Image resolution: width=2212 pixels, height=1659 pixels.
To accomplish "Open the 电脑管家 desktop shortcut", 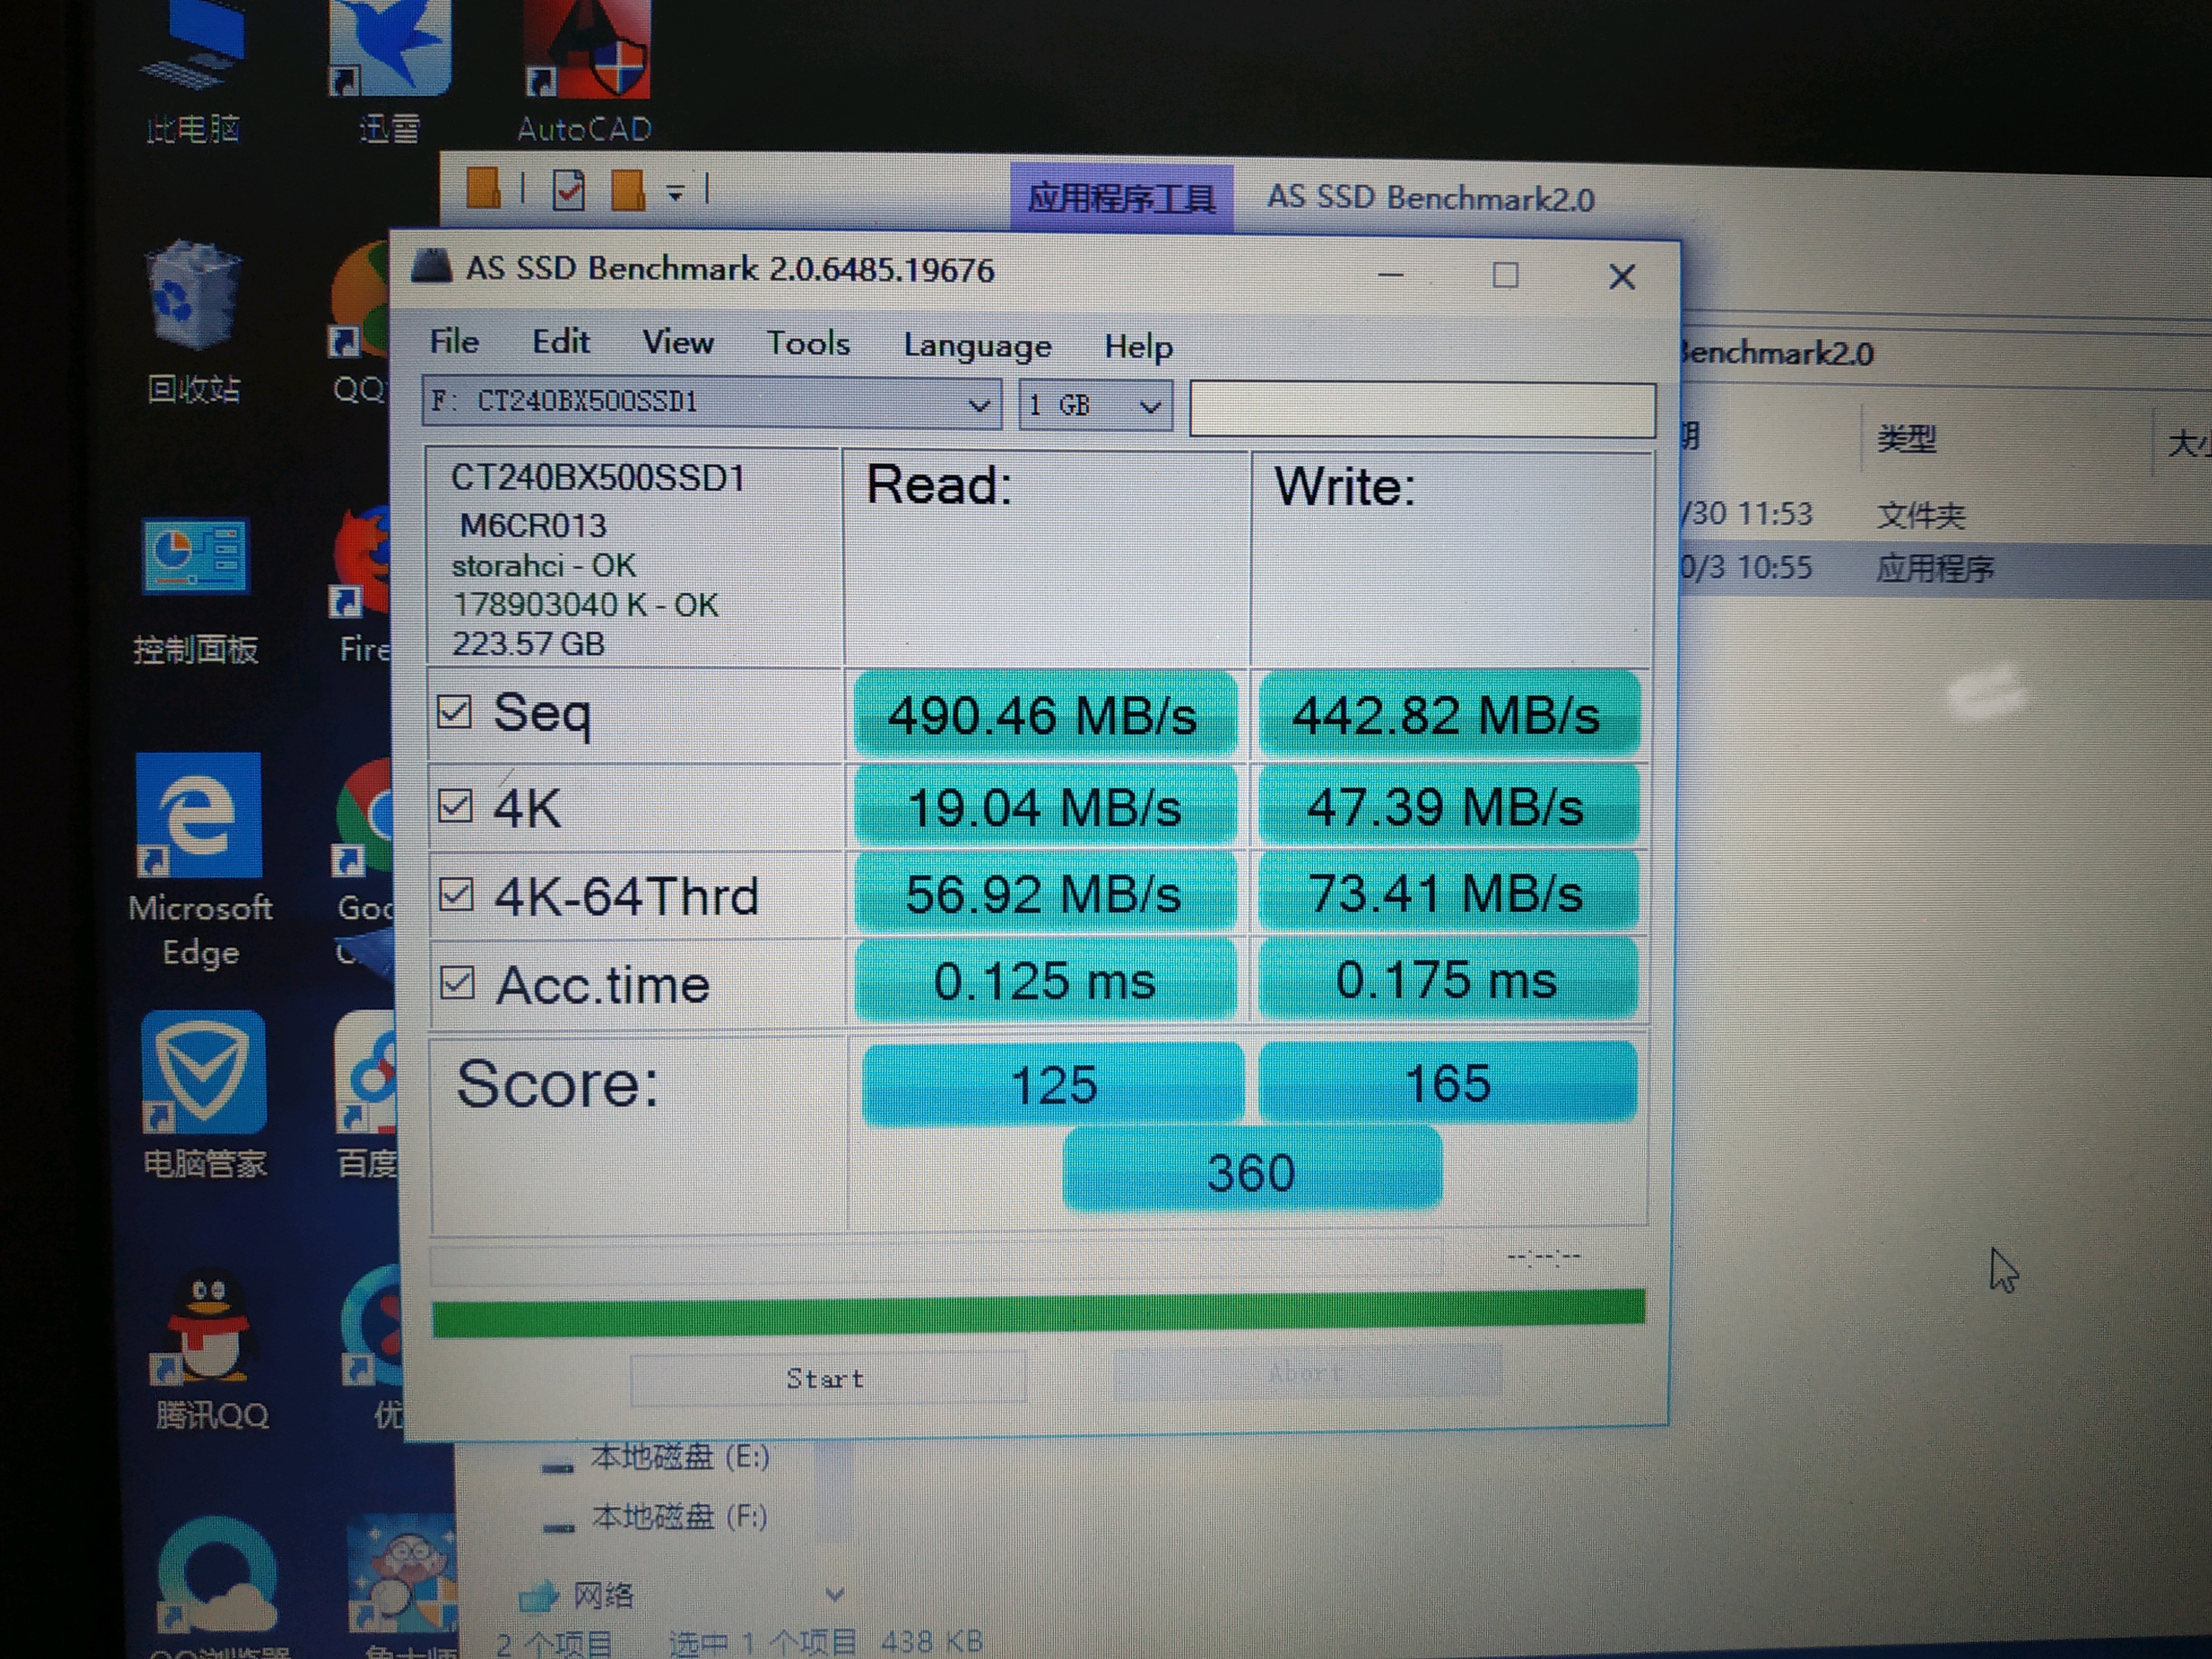I will [x=204, y=1095].
